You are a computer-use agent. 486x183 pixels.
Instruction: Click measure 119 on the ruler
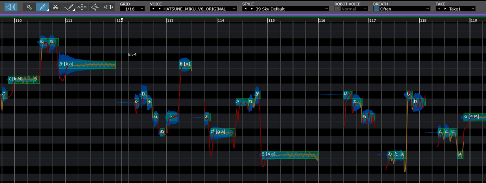coord(474,20)
